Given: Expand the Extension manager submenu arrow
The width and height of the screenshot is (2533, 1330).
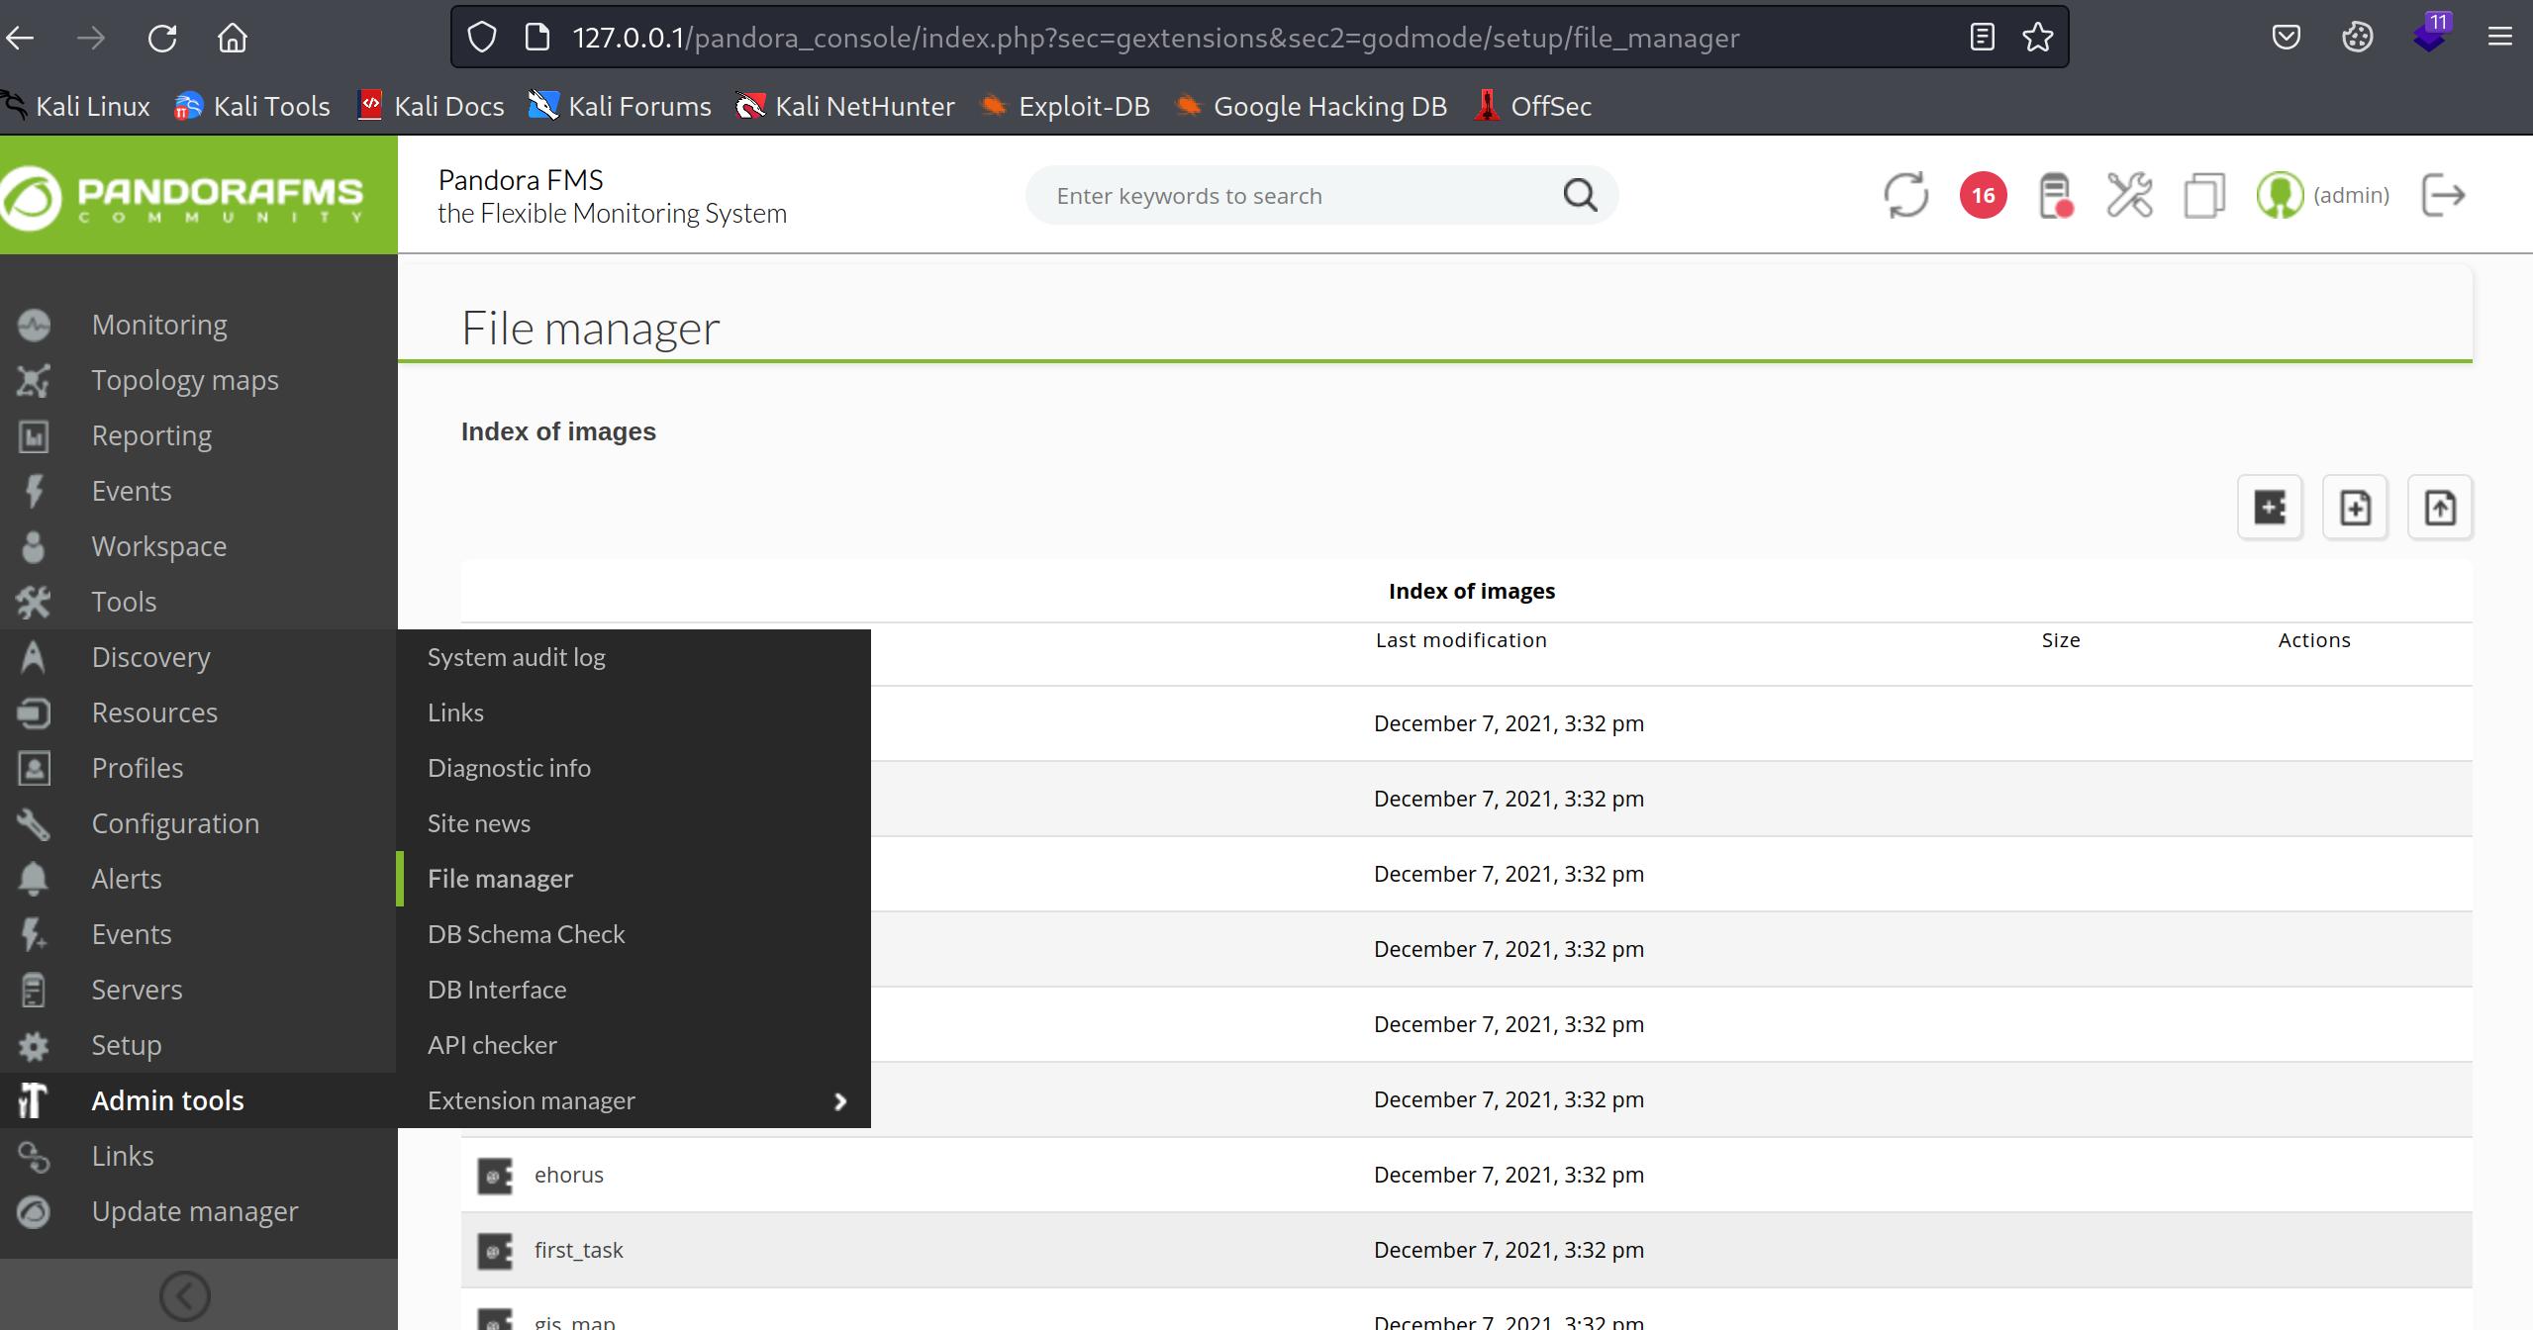Looking at the screenshot, I should [840, 1101].
